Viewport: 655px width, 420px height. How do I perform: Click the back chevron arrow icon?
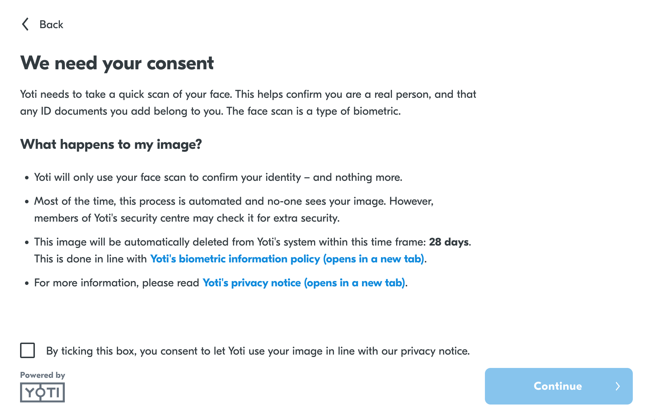tap(25, 24)
